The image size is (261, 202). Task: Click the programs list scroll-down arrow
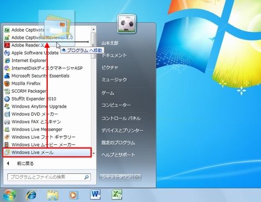pyautogui.click(x=93, y=153)
